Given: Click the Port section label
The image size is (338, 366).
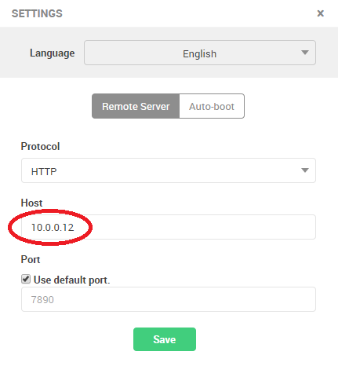Looking at the screenshot, I should coord(31,259).
